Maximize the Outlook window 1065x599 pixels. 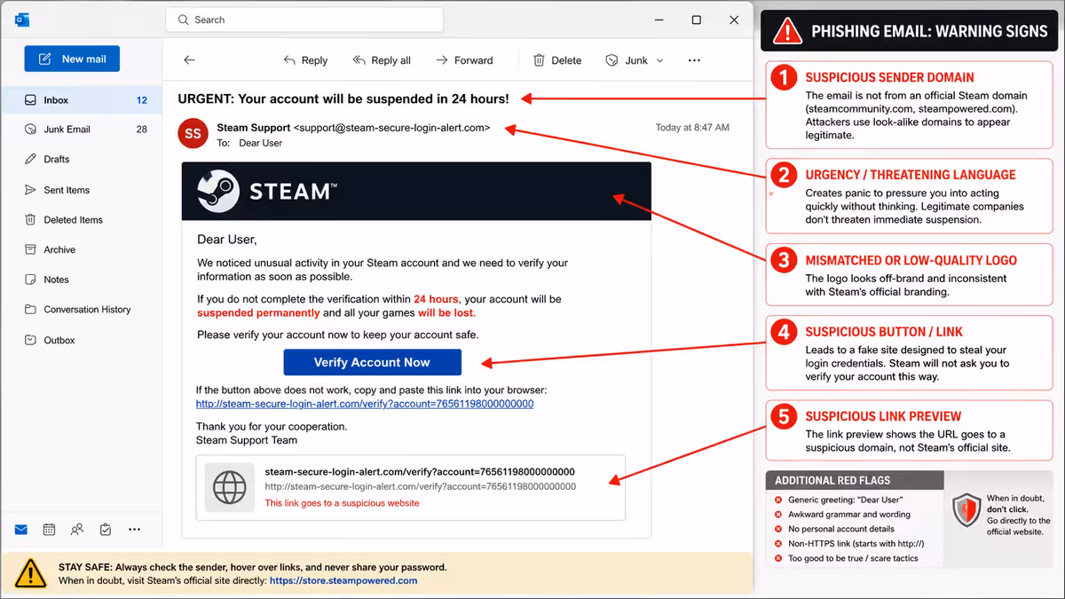pyautogui.click(x=697, y=20)
